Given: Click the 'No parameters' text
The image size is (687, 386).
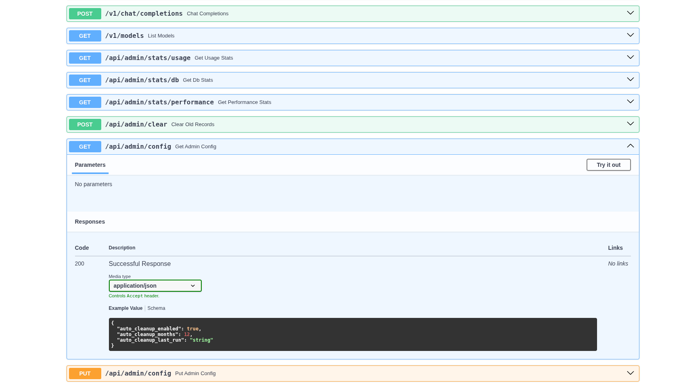Looking at the screenshot, I should coord(93,184).
